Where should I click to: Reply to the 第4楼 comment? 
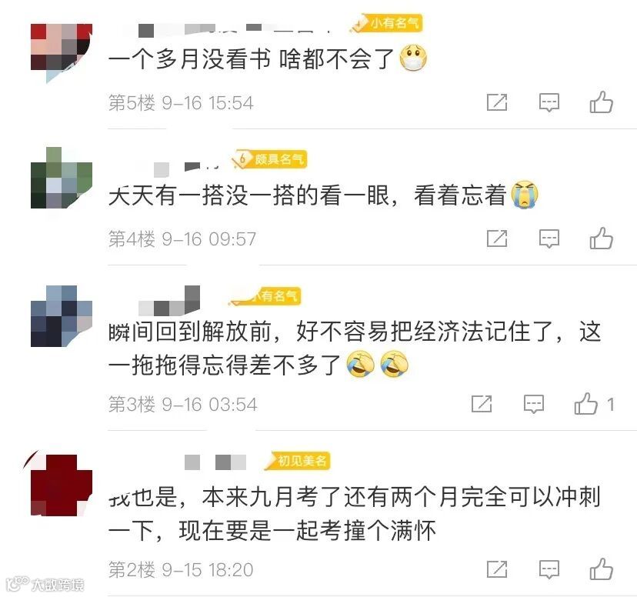pos(549,238)
